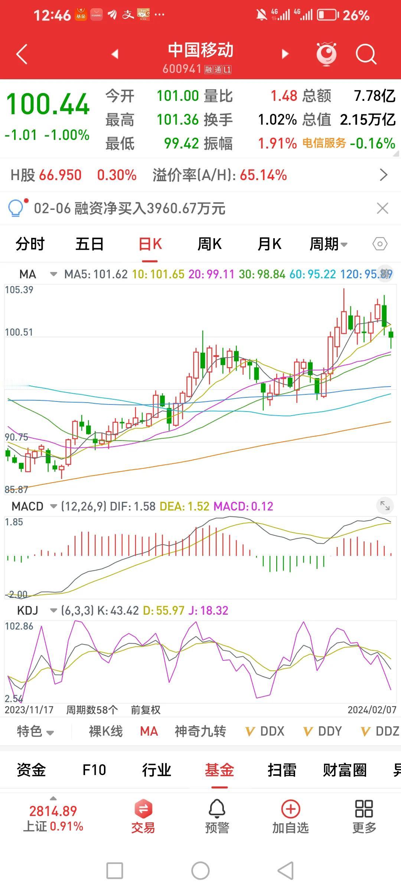The image size is (401, 893).
Task: Open H股 premium details chevron
Action: click(384, 175)
